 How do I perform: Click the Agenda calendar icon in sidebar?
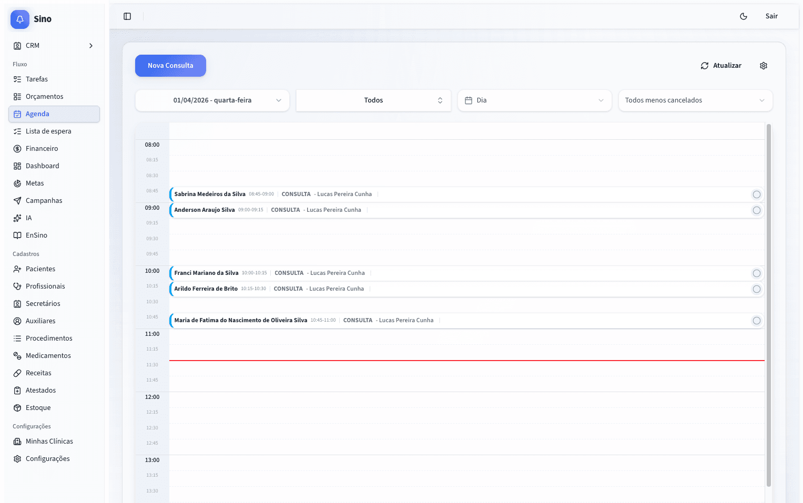[17, 114]
